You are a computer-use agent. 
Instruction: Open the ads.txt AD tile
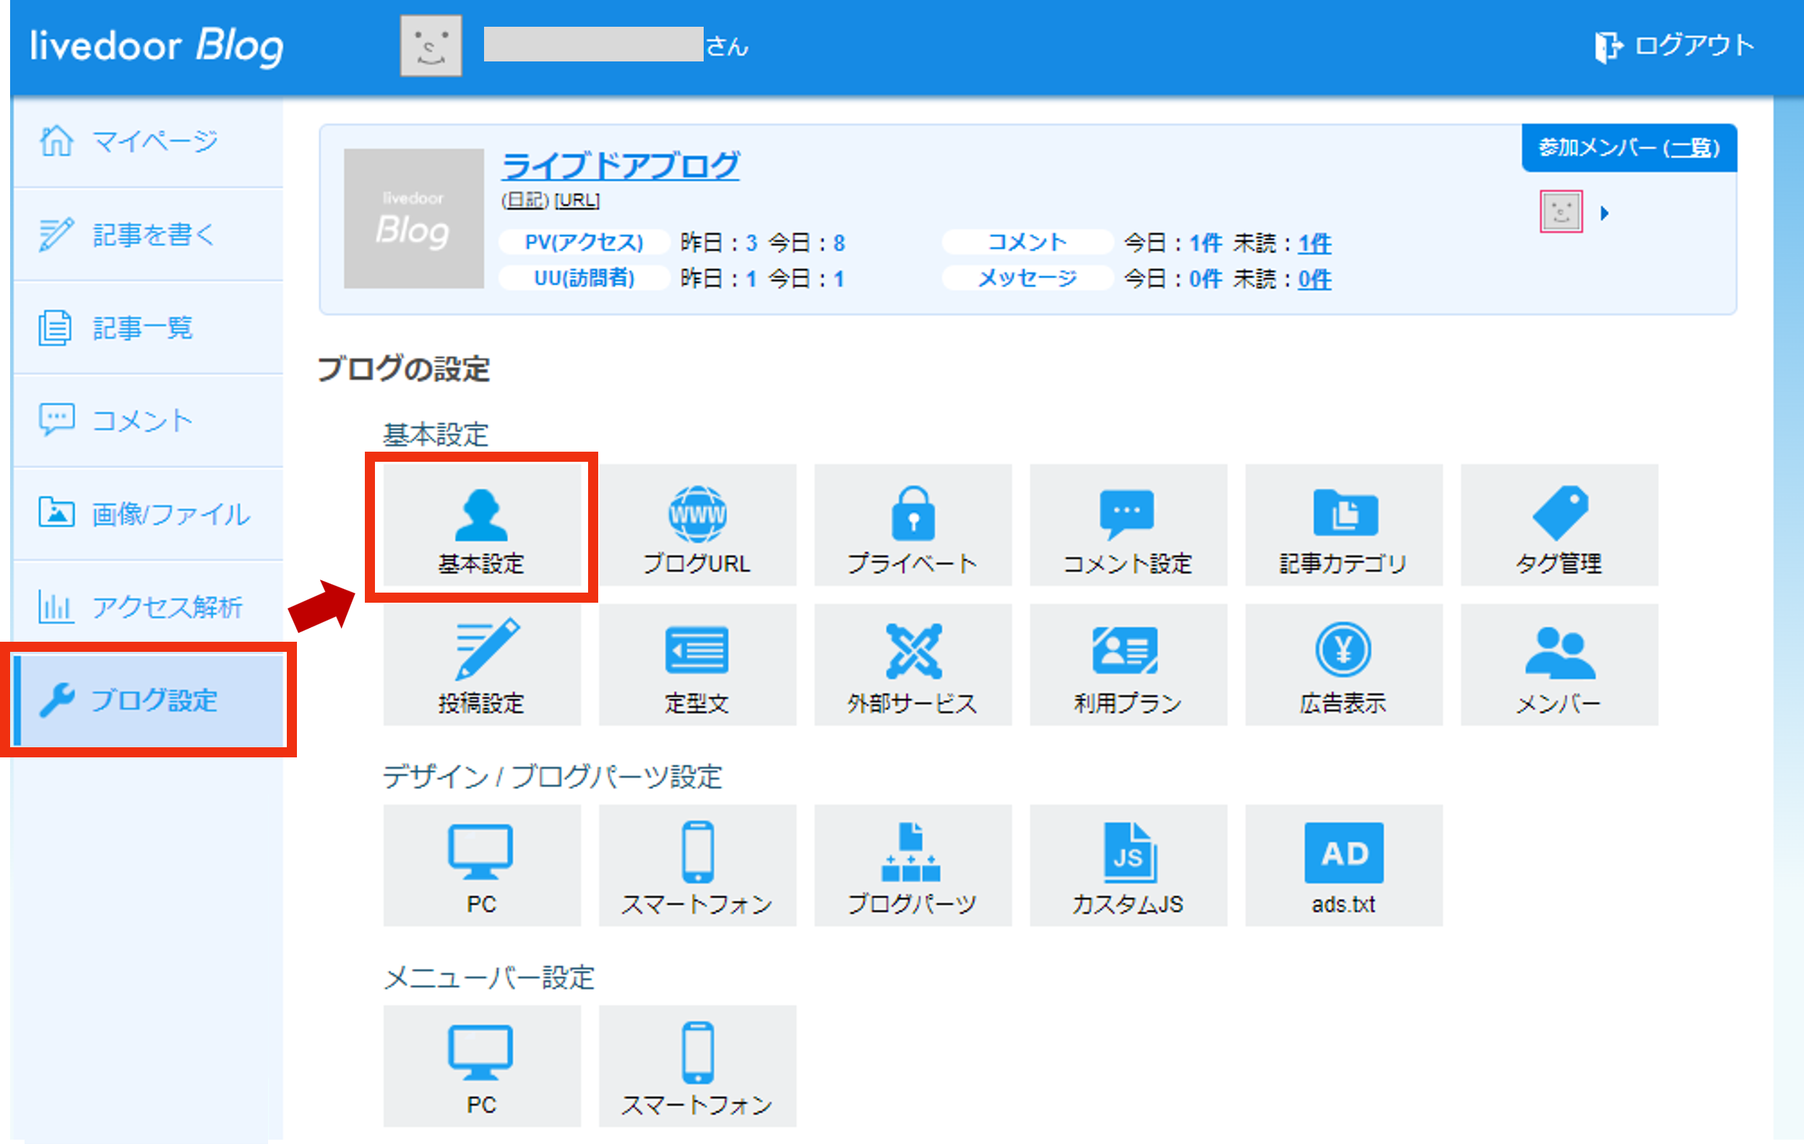tap(1343, 866)
